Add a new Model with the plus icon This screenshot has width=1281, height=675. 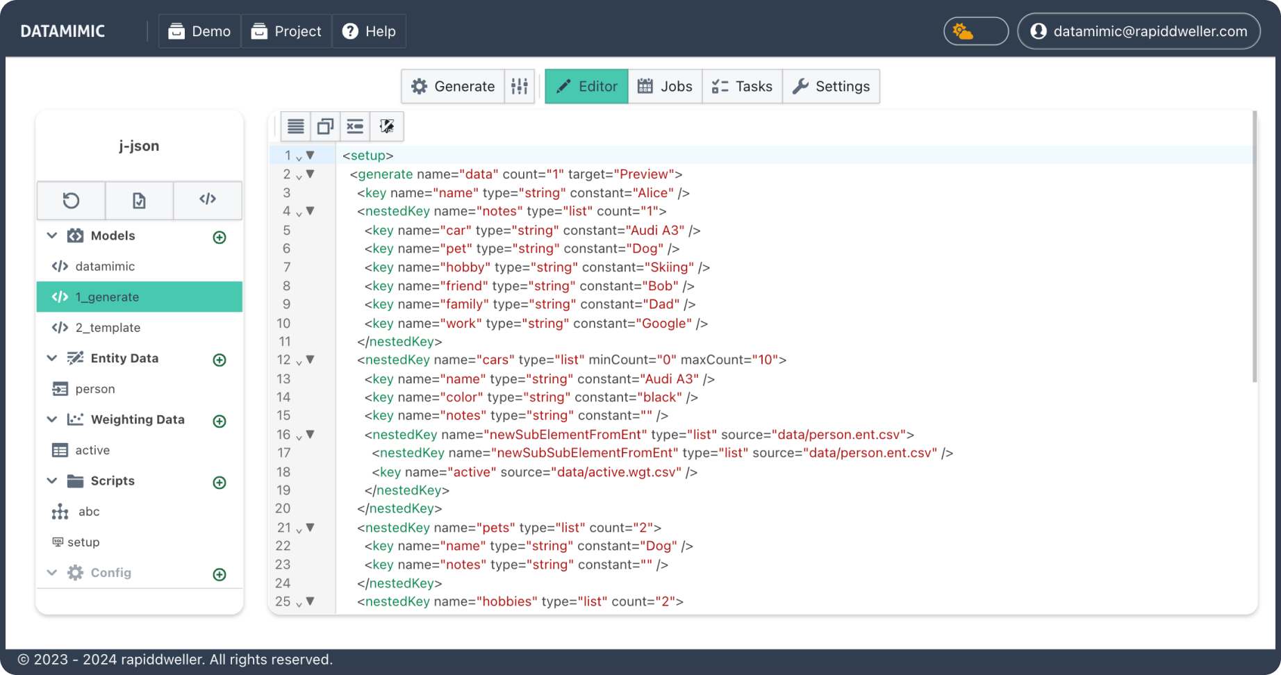220,237
